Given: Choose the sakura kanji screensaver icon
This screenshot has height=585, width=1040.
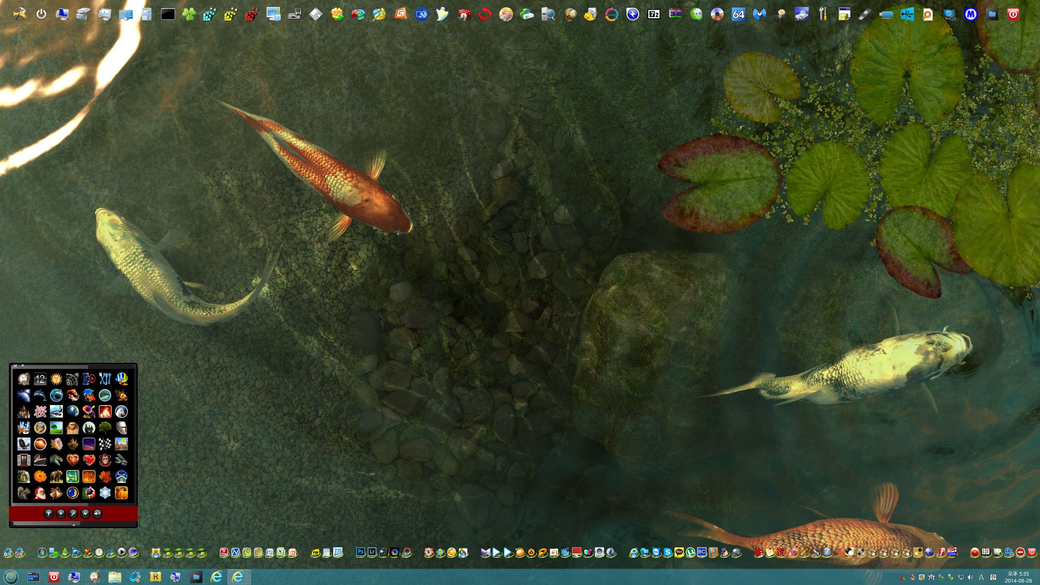Looking at the screenshot, I should click(40, 411).
